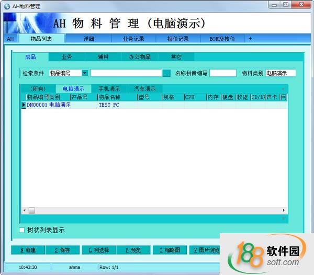The width and height of the screenshot is (314, 275).
Task: Click the right arrow of horizontal scrollbar
Action: pos(284,210)
